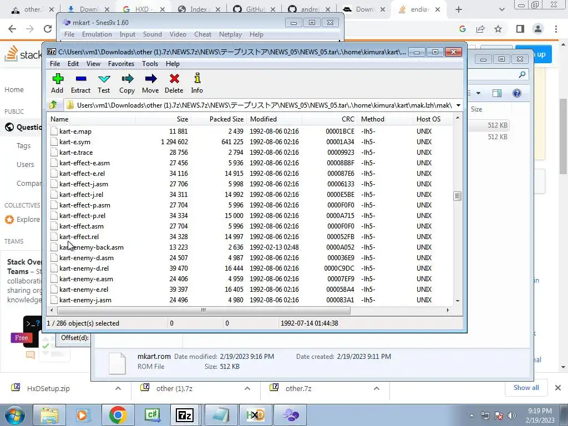The image size is (568, 426).
Task: Open a new Chrome tab
Action: 459,9
